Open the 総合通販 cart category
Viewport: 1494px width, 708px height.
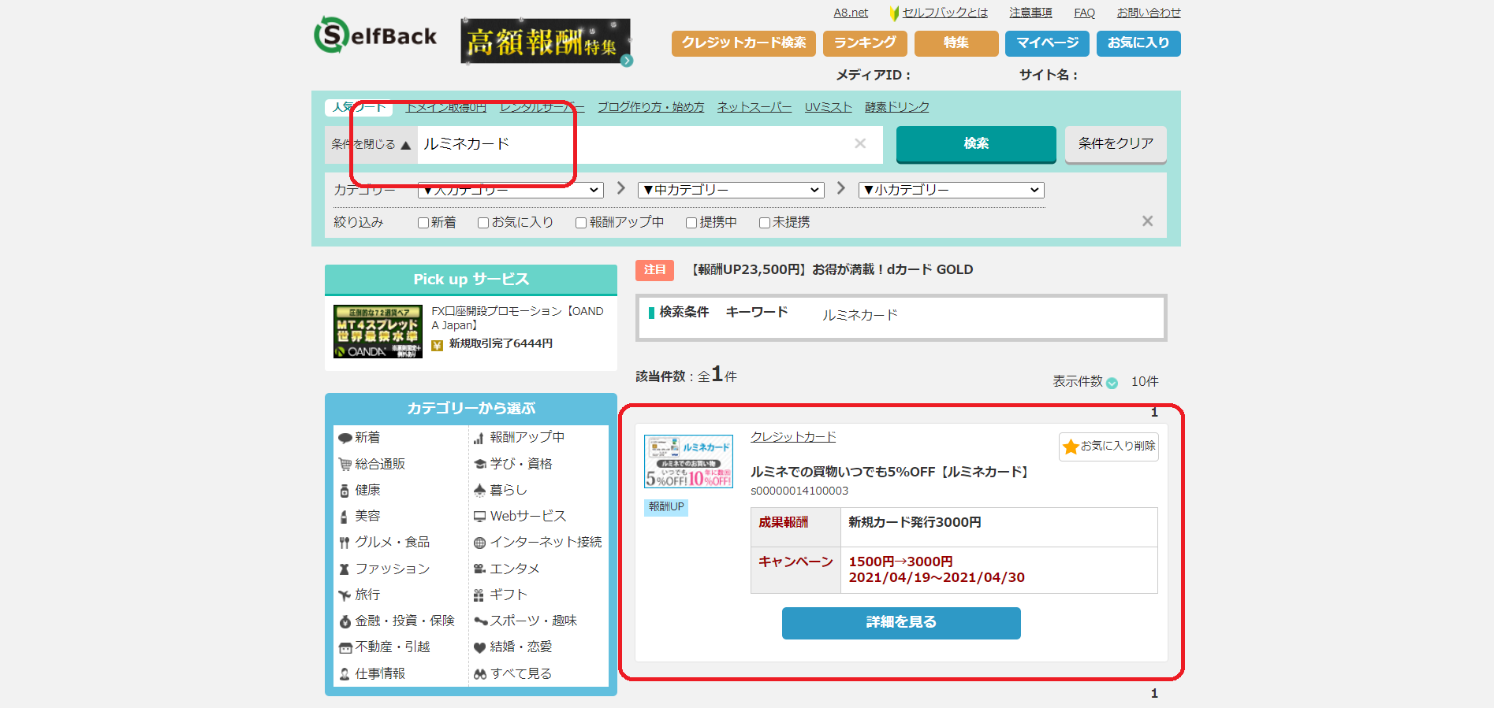tap(371, 464)
